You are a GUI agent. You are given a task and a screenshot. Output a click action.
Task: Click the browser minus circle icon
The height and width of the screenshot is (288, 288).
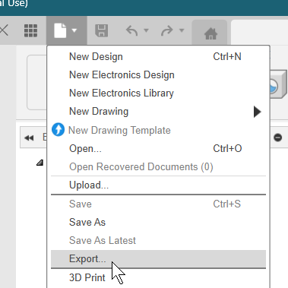(x=278, y=138)
